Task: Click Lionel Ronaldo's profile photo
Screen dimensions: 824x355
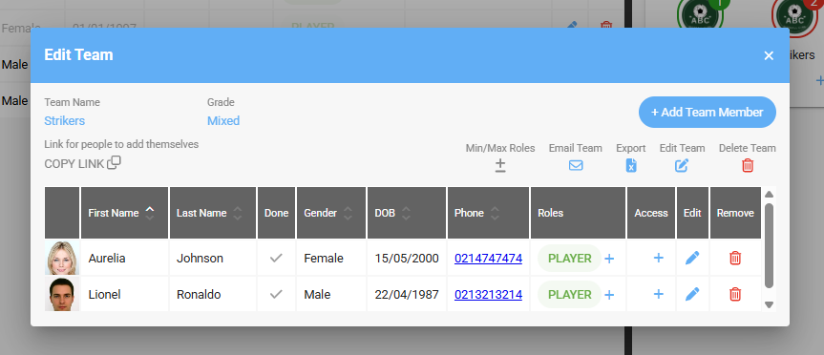Action: (x=62, y=294)
